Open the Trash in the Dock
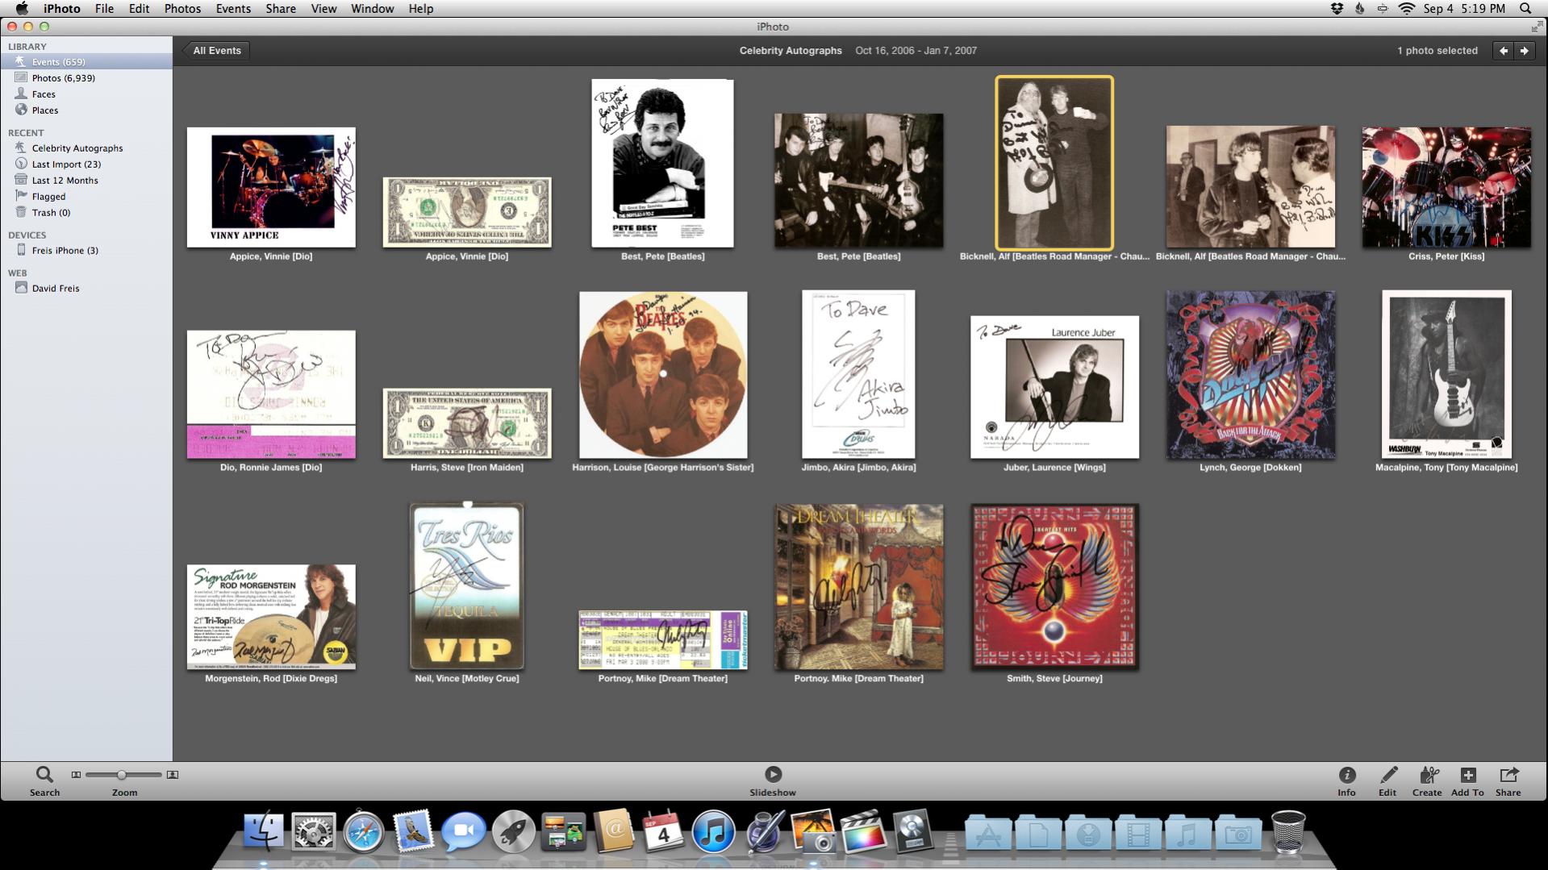Viewport: 1548px width, 870px height. 1288,831
